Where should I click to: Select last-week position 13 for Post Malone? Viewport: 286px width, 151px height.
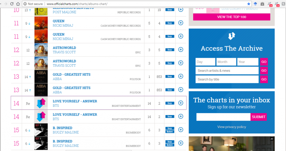point(26,10)
